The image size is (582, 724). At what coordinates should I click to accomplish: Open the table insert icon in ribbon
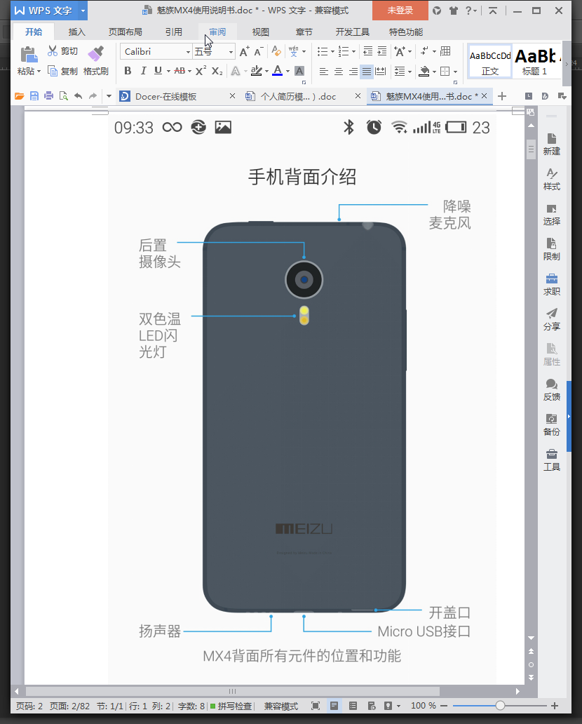tap(445, 51)
